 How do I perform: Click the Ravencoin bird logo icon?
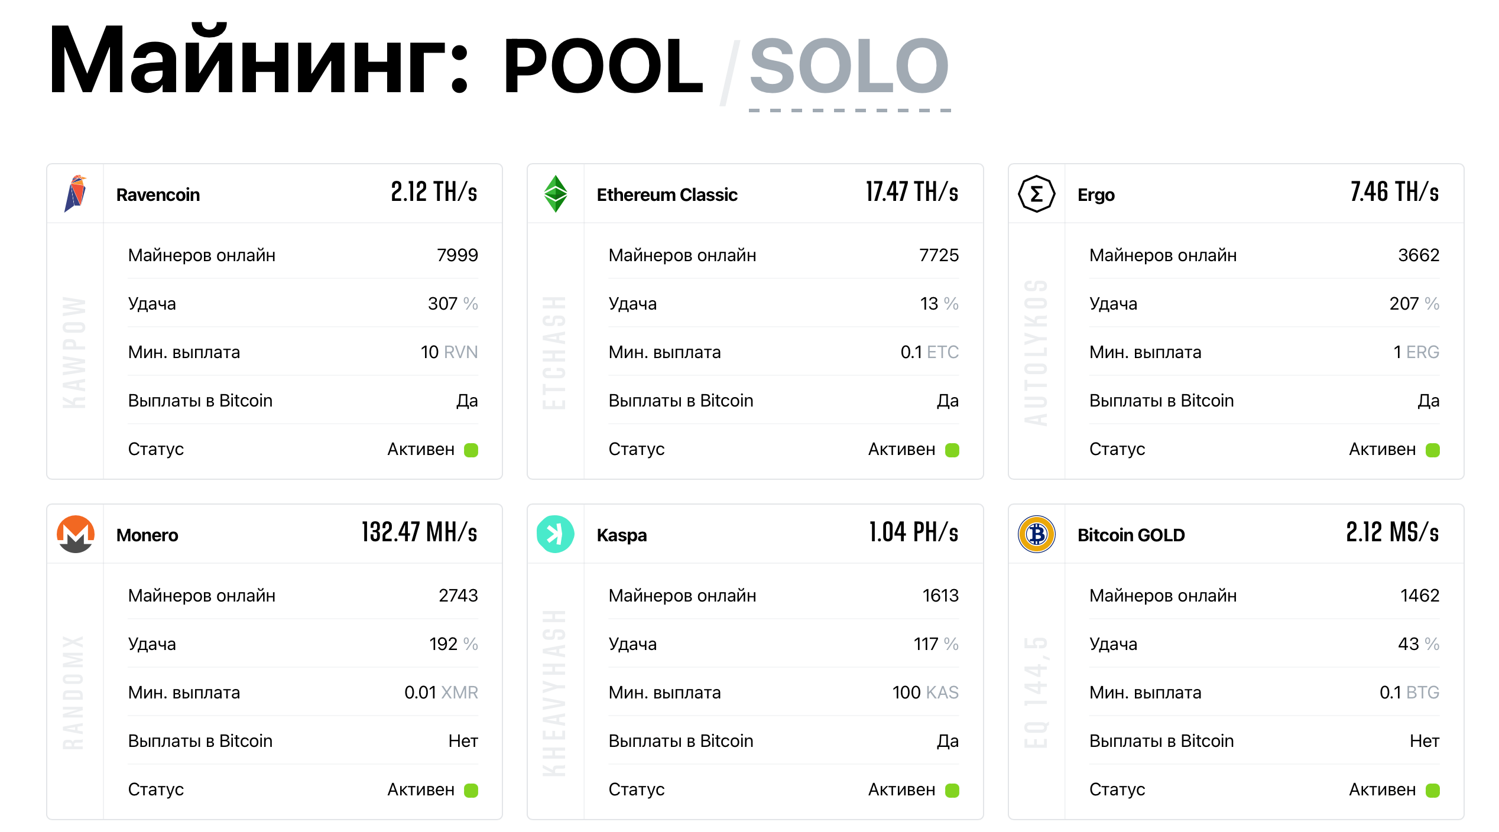(76, 194)
